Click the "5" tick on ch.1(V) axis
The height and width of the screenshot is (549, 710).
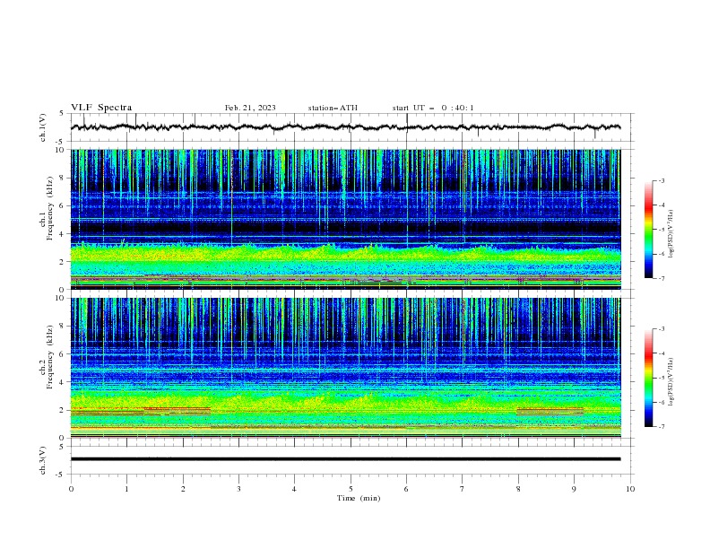click(62, 113)
